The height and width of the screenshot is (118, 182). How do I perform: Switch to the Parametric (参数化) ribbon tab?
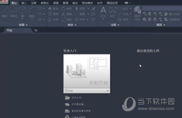(x=45, y=3)
